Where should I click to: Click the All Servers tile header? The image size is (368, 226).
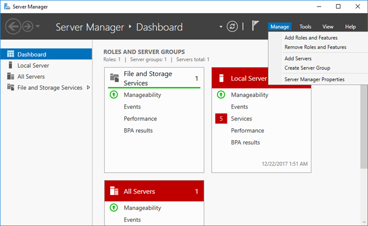pyautogui.click(x=154, y=191)
